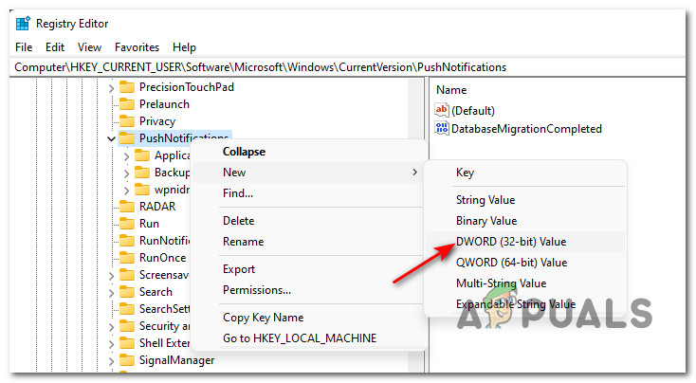The height and width of the screenshot is (383, 696).
Task: Click the DatabaseMigrationCompleted binary value icon
Action: (x=442, y=128)
